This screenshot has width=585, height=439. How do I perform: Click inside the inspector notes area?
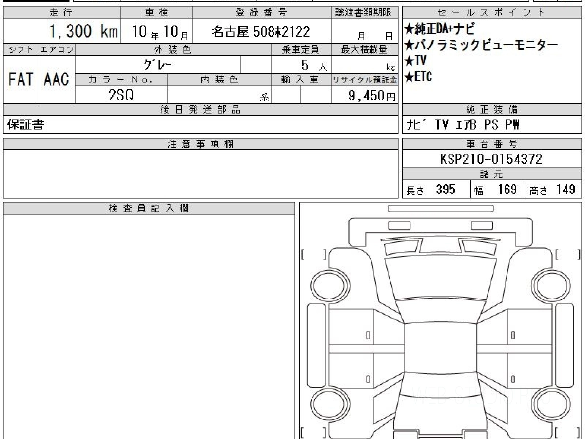(x=149, y=326)
